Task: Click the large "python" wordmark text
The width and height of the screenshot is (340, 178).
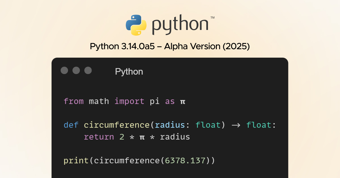Action: (x=180, y=25)
